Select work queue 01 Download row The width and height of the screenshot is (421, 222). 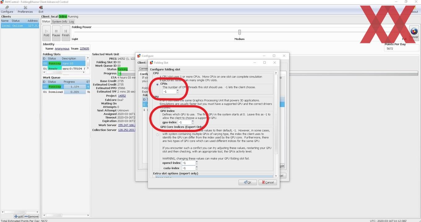66,92
